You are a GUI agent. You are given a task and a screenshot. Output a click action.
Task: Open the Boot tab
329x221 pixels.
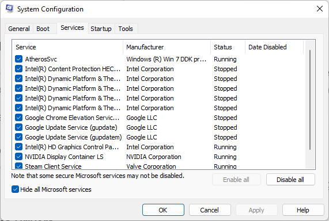[x=43, y=29]
